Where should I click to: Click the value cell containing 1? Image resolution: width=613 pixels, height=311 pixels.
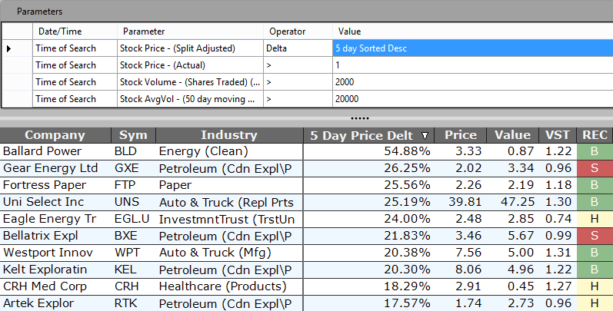(473, 65)
